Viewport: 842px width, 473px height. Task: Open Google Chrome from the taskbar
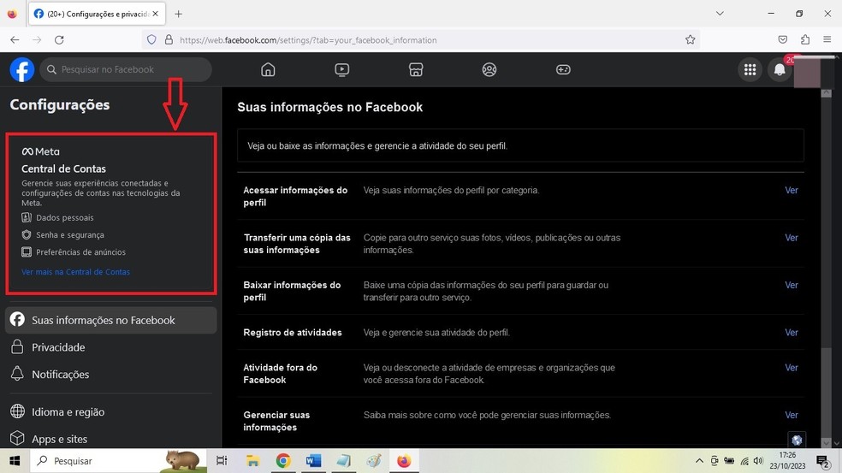283,461
